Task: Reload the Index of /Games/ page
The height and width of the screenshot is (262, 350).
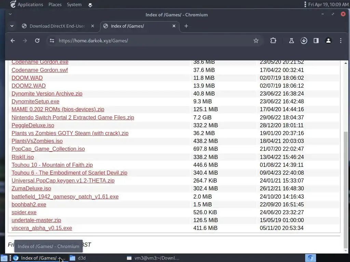Action: (x=37, y=41)
